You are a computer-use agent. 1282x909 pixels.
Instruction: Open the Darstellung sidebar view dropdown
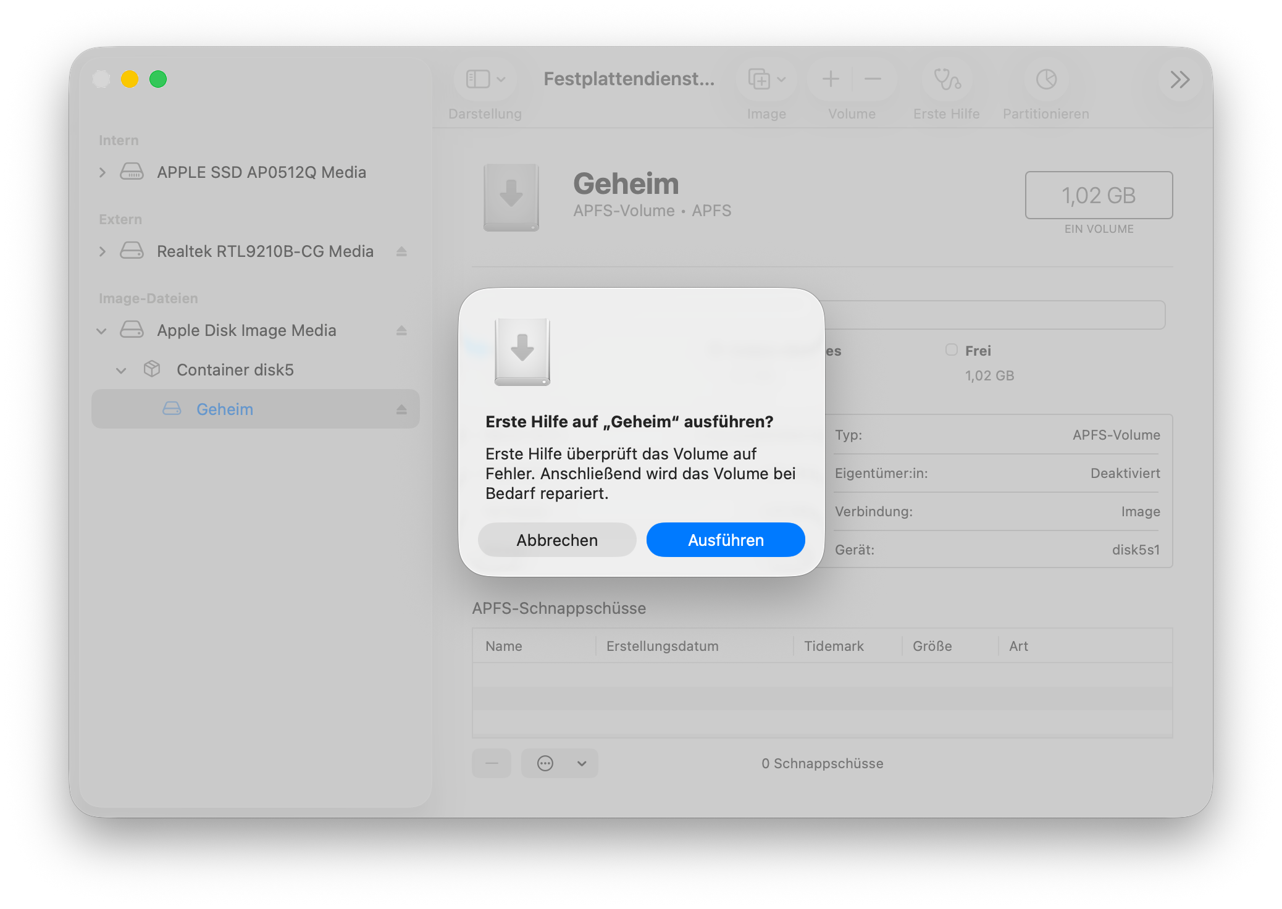485,80
